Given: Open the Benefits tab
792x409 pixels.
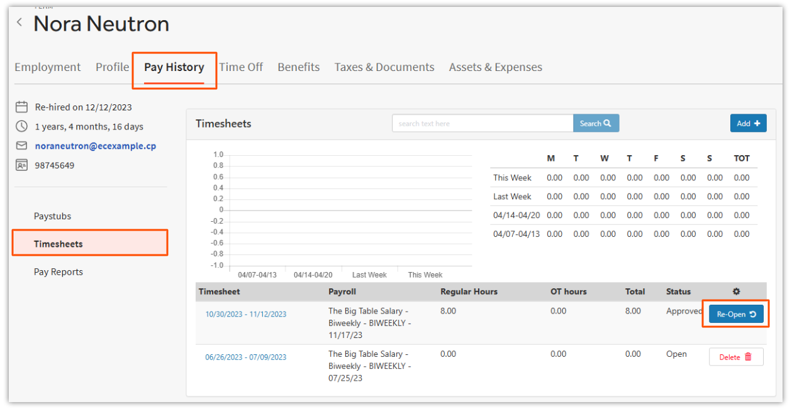Looking at the screenshot, I should 299,67.
